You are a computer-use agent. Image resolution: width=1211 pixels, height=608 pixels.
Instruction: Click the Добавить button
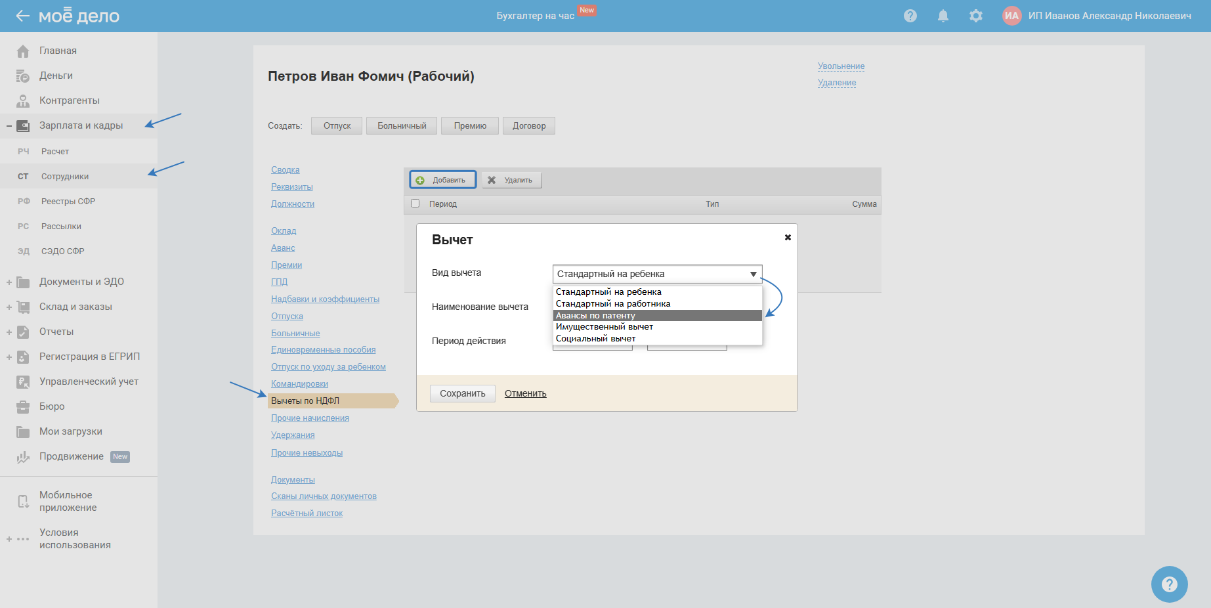point(443,180)
